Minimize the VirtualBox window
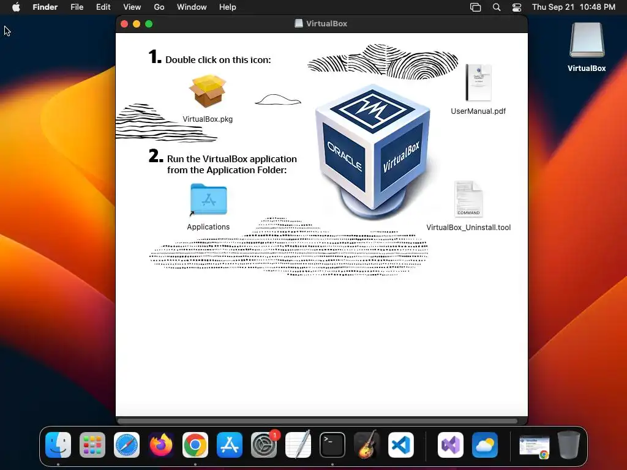Viewport: 627px width, 470px height. 137,24
